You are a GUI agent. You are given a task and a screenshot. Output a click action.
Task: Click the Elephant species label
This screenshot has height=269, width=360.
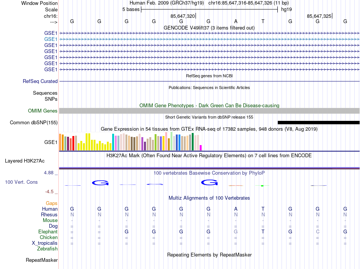point(48,232)
